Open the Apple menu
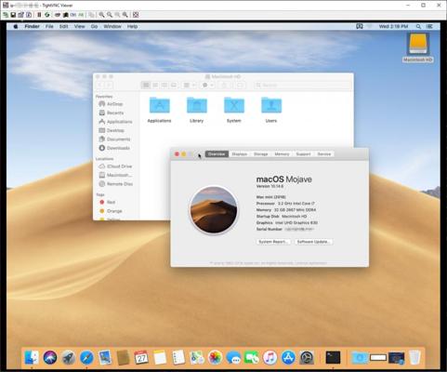The image size is (447, 372). coord(16,26)
